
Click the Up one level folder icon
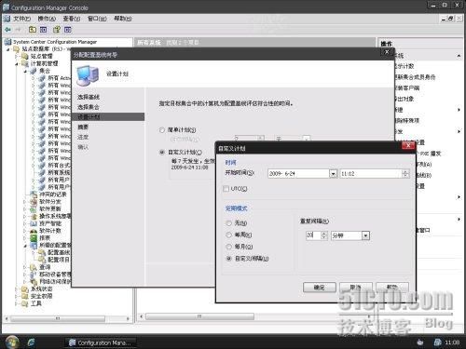(33, 30)
